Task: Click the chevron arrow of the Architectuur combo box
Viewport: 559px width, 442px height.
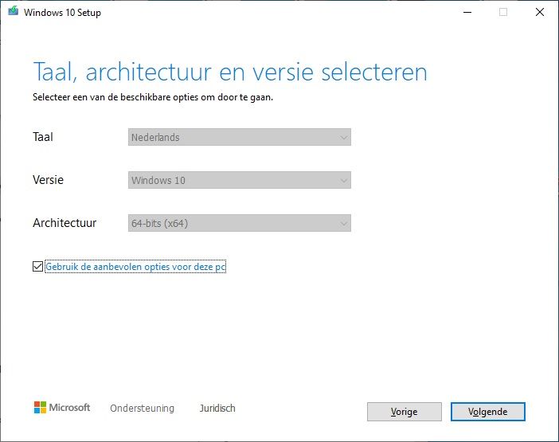Action: point(343,224)
